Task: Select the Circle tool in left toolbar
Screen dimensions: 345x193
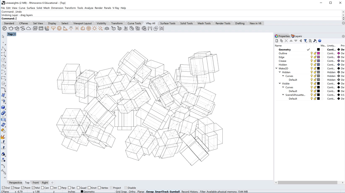Action: (3, 60)
